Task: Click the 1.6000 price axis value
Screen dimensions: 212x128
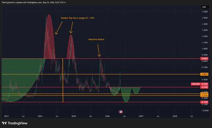Action: coord(205,12)
